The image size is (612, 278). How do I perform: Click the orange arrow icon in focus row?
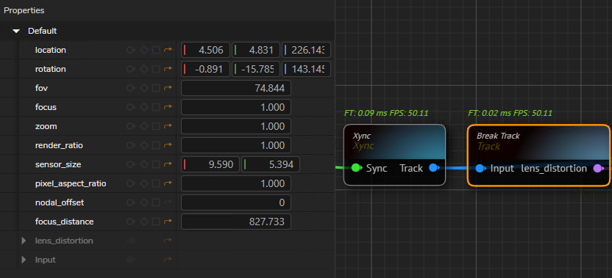(x=168, y=107)
